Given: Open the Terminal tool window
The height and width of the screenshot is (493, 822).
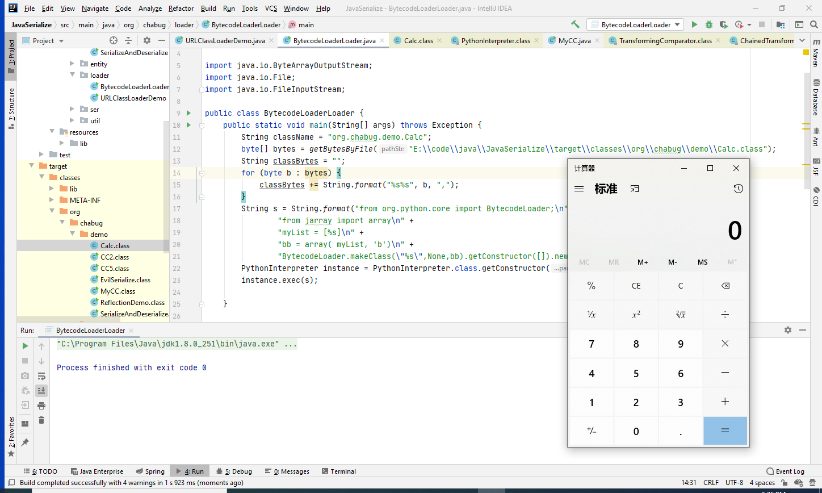Looking at the screenshot, I should click(339, 471).
